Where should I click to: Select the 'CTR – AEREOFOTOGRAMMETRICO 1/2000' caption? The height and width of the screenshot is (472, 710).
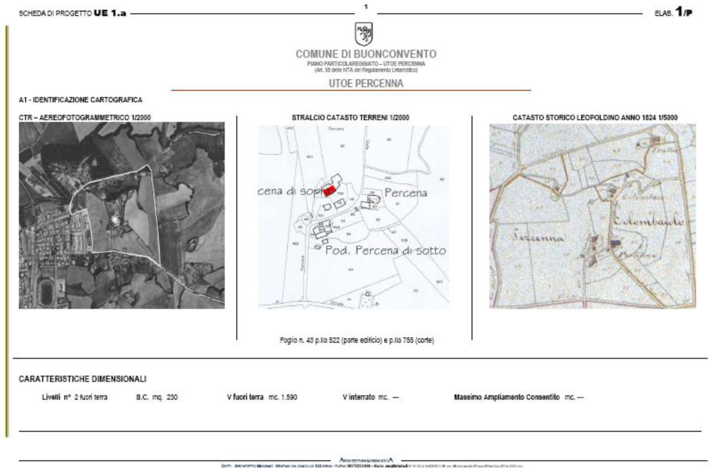pos(85,117)
